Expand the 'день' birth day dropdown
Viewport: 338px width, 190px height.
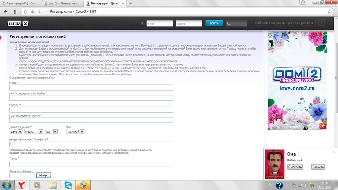pyautogui.click(x=16, y=131)
